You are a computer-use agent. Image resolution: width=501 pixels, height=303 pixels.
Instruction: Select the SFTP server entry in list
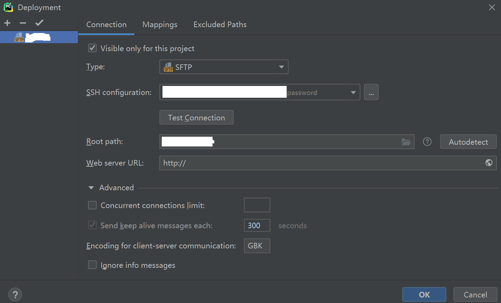(x=38, y=37)
